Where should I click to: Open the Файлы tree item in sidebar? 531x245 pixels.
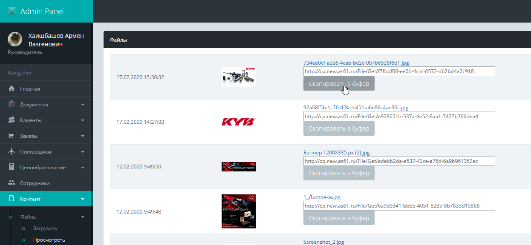pyautogui.click(x=29, y=217)
